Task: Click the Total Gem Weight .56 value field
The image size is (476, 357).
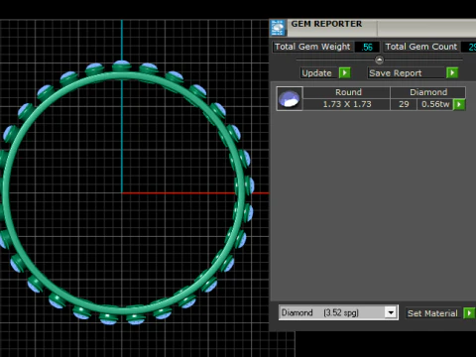Action: [367, 47]
